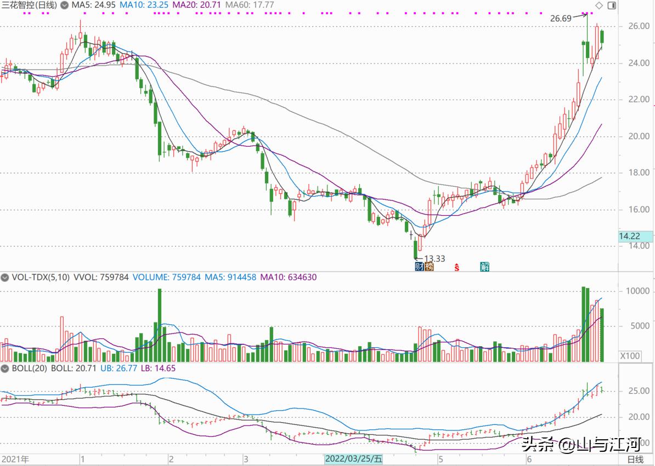655x466 pixels.
Task: Select the MA5: 24.95 indicator label
Action: (x=93, y=5)
